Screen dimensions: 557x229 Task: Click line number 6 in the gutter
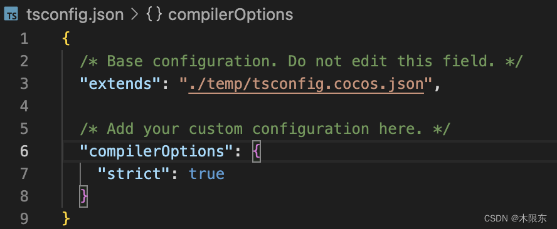click(x=24, y=151)
